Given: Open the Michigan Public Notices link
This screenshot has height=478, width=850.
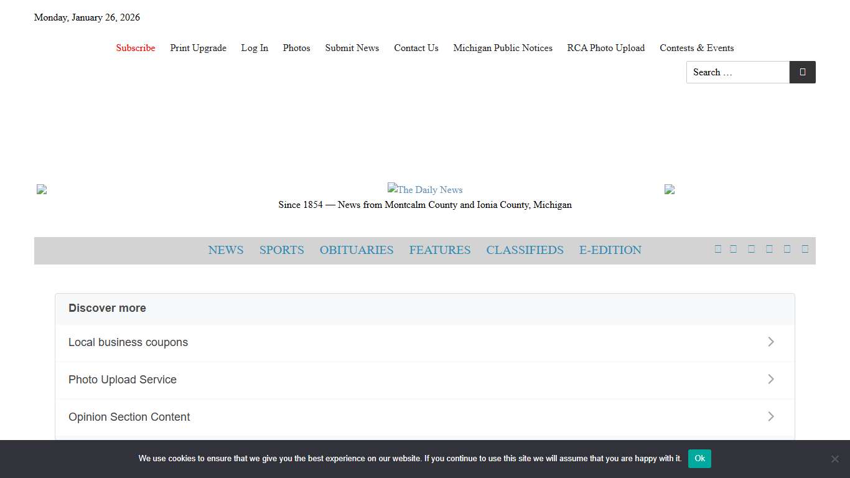Looking at the screenshot, I should pyautogui.click(x=502, y=48).
